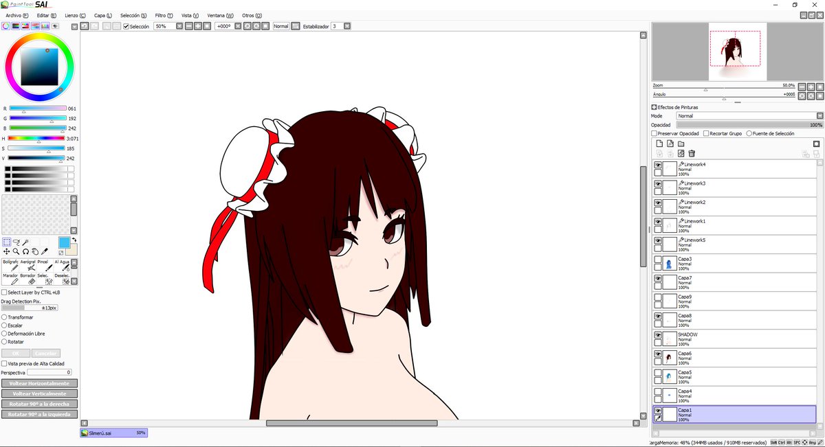The width and height of the screenshot is (825, 447).
Task: Select the canvas rotate tool
Action: click(25, 251)
